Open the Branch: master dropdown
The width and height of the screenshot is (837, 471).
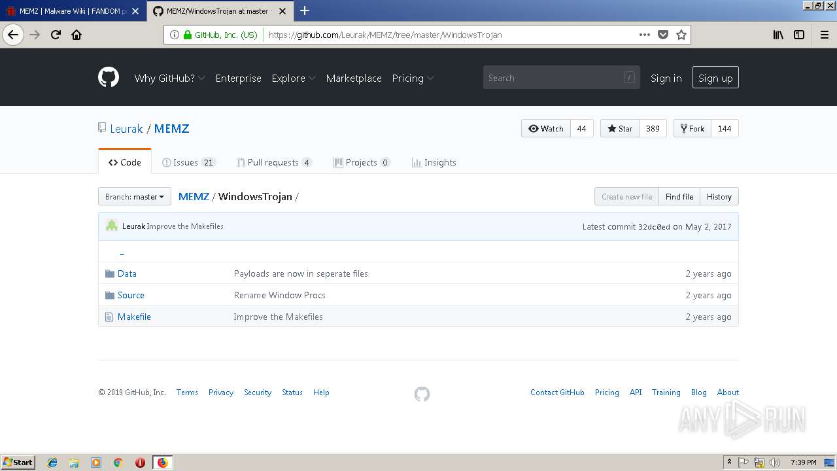pyautogui.click(x=135, y=197)
